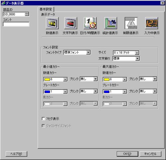
Task: Select the 入力中表示 input display icon
Action: click(152, 23)
